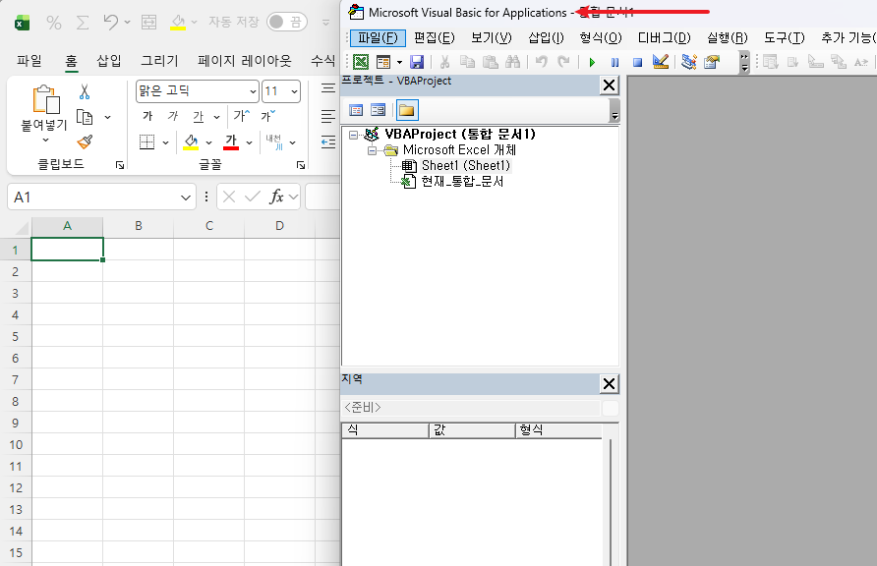Toggle Design Mode icon in VBA toolbar

pos(661,62)
